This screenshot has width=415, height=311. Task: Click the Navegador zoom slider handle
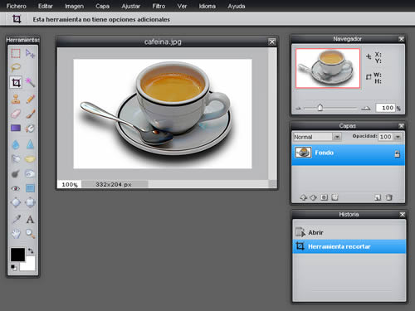click(x=320, y=107)
